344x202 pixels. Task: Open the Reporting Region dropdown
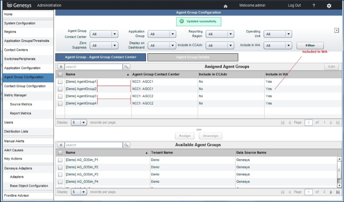(x=230, y=34)
